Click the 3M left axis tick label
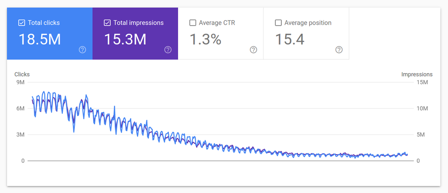448x193 pixels. 20,134
